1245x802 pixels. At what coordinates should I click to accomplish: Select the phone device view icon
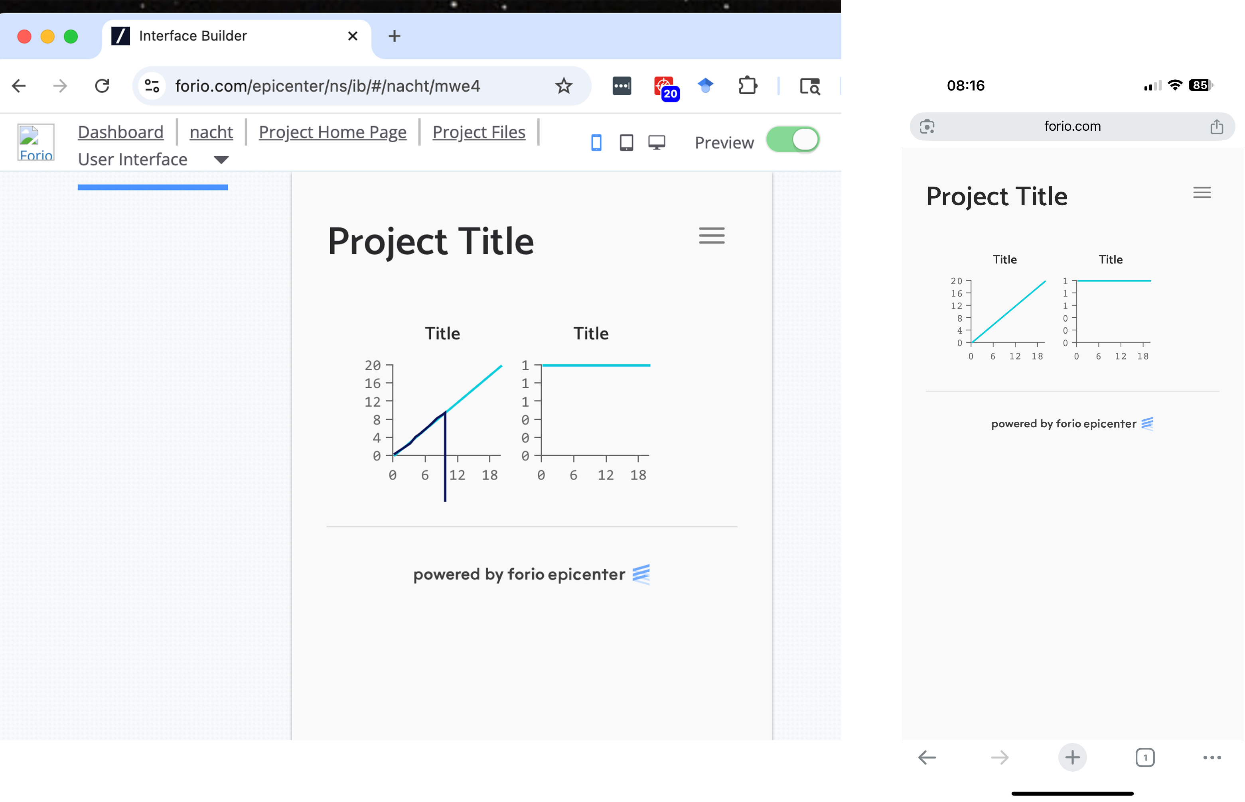tap(597, 143)
